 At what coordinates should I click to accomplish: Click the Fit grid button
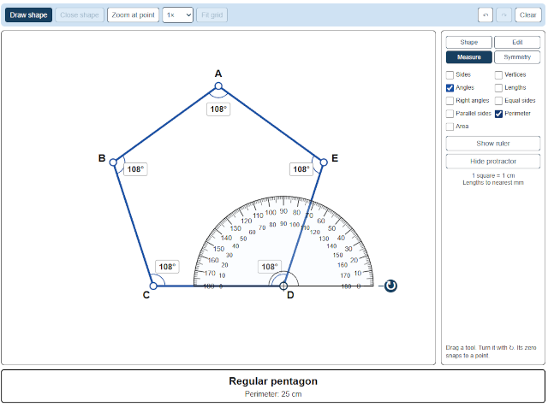(211, 15)
